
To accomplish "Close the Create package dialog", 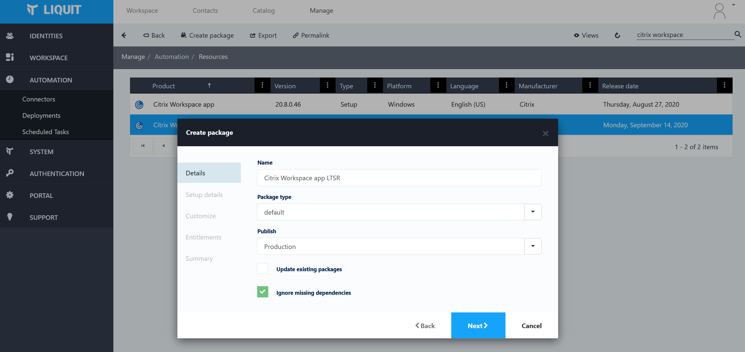I will click(545, 133).
